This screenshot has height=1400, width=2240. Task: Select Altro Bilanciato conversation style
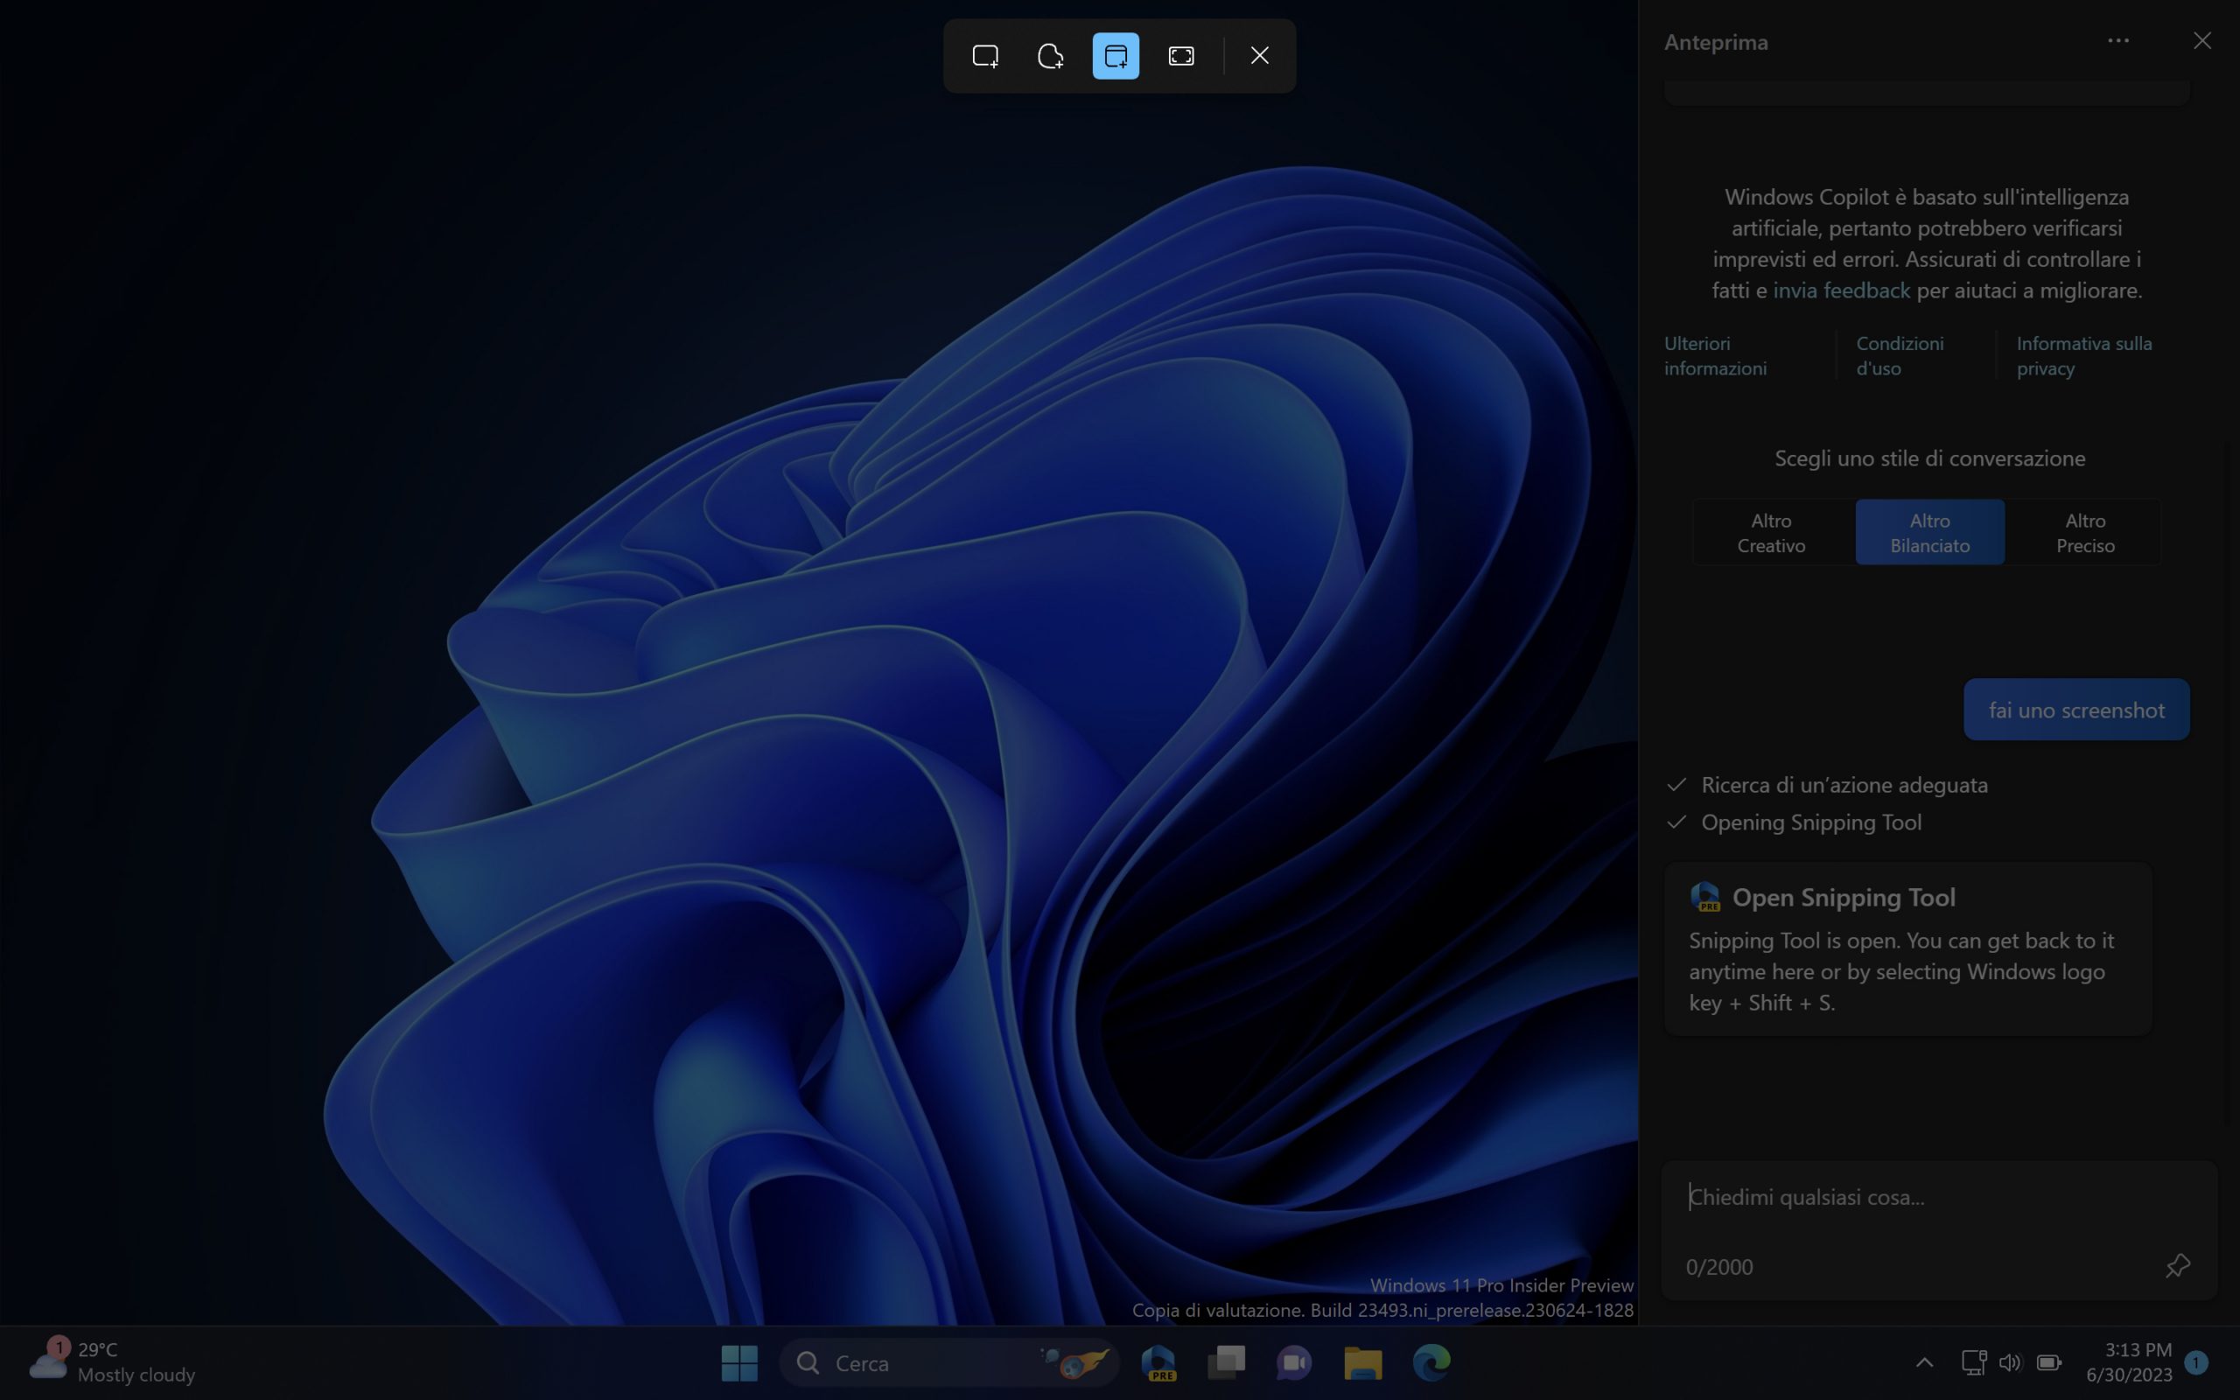(1930, 532)
